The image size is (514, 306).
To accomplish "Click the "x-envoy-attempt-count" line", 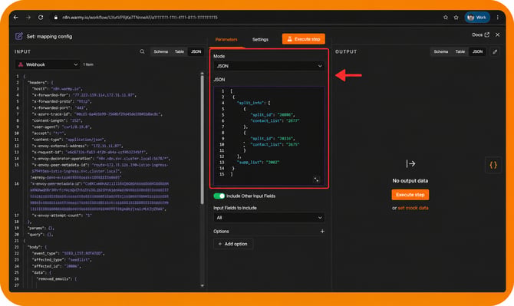I will [x=61, y=216].
